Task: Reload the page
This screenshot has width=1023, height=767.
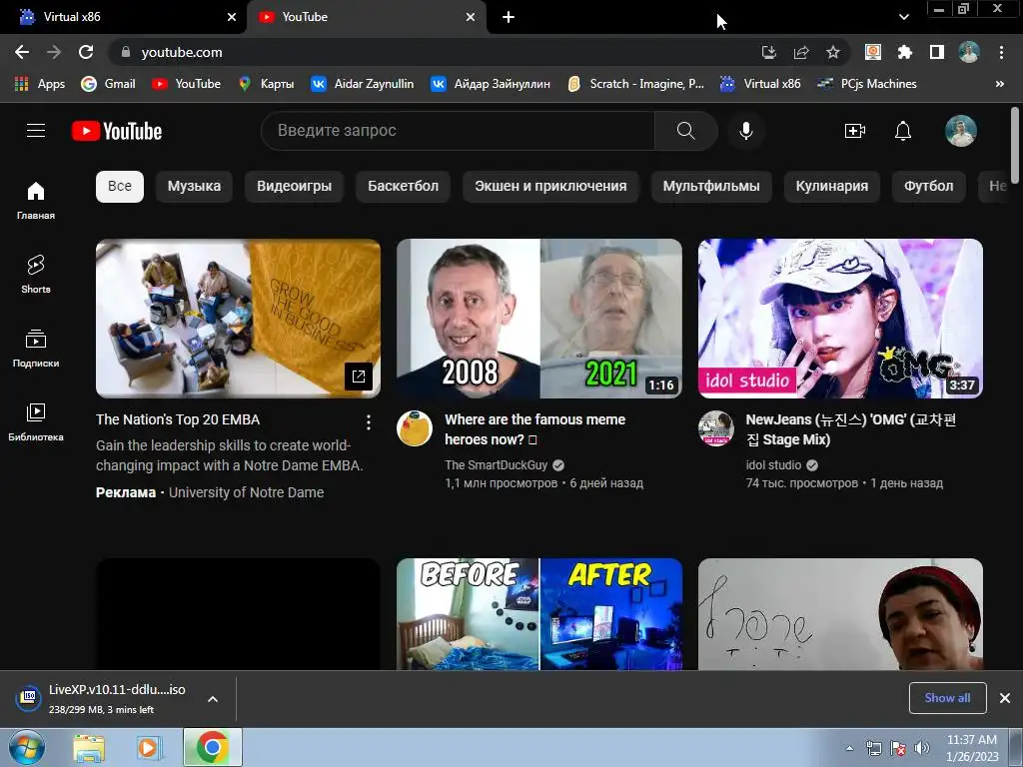Action: click(86, 52)
